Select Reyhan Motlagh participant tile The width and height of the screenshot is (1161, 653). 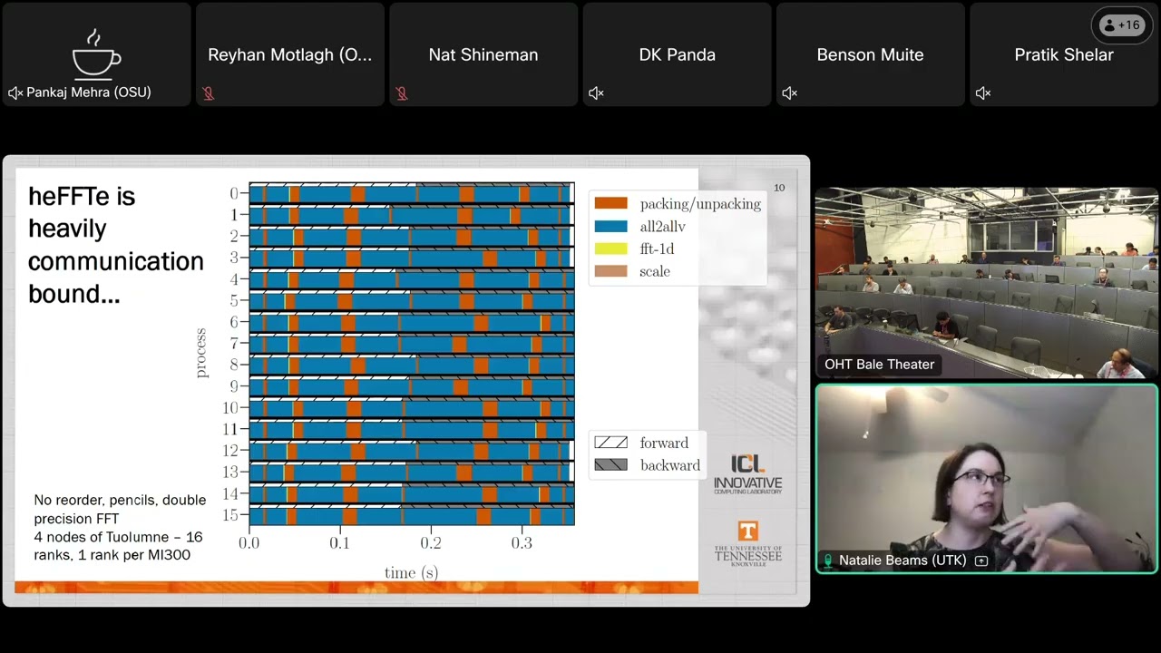pos(289,54)
